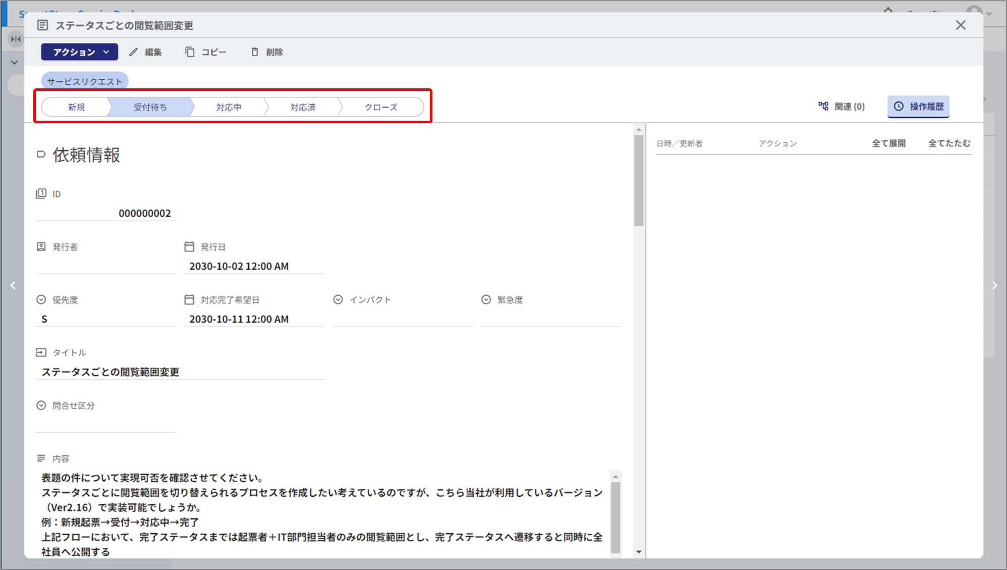
Task: Click the previous record arrow on the left edge
Action: point(13,285)
